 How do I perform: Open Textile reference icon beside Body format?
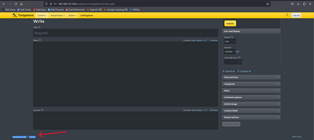click(206, 40)
